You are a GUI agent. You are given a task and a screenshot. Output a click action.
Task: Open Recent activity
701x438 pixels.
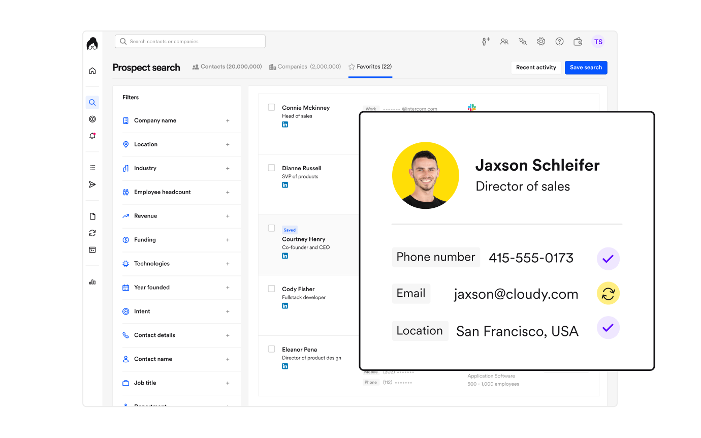coord(536,67)
